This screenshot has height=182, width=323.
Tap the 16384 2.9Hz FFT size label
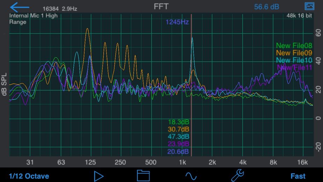click(x=60, y=9)
